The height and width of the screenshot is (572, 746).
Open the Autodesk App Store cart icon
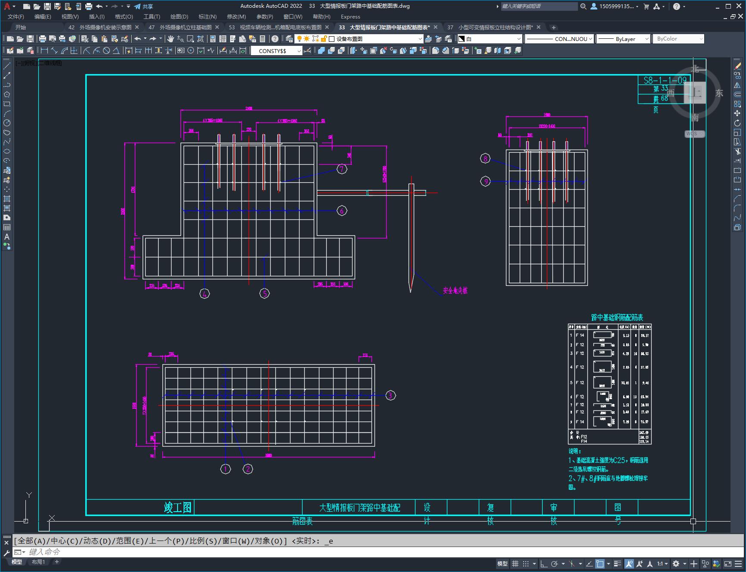click(x=646, y=6)
